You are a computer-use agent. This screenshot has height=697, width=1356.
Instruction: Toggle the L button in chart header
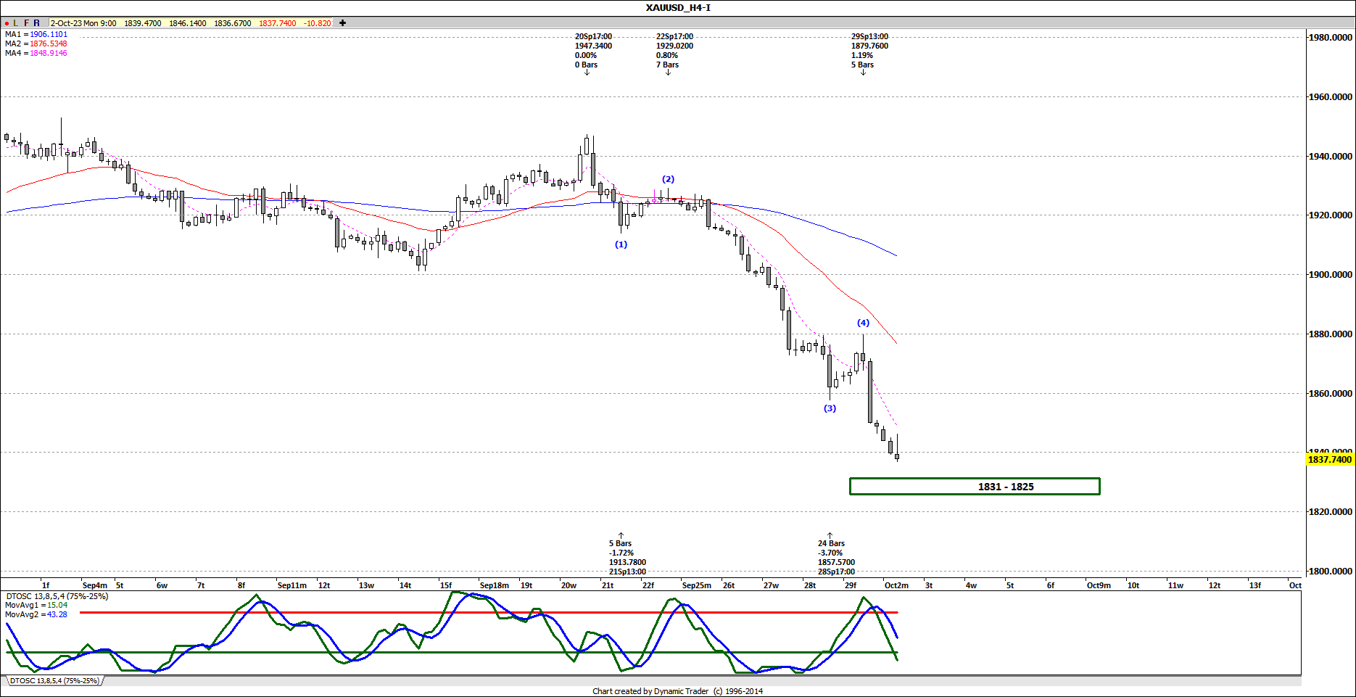(16, 23)
